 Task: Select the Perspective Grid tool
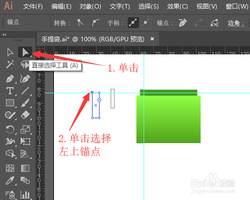click(x=25, y=154)
